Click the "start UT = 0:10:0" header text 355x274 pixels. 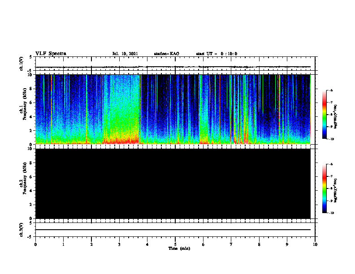(x=216, y=54)
